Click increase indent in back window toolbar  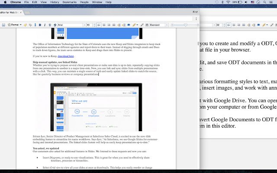click(254, 25)
